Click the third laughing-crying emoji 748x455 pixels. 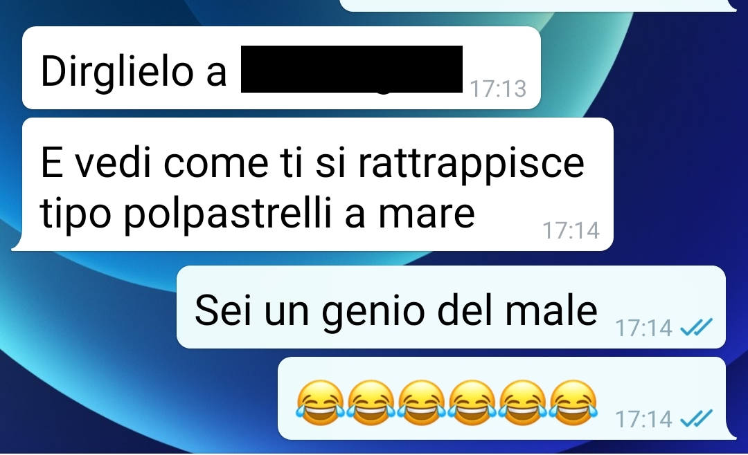pos(421,402)
